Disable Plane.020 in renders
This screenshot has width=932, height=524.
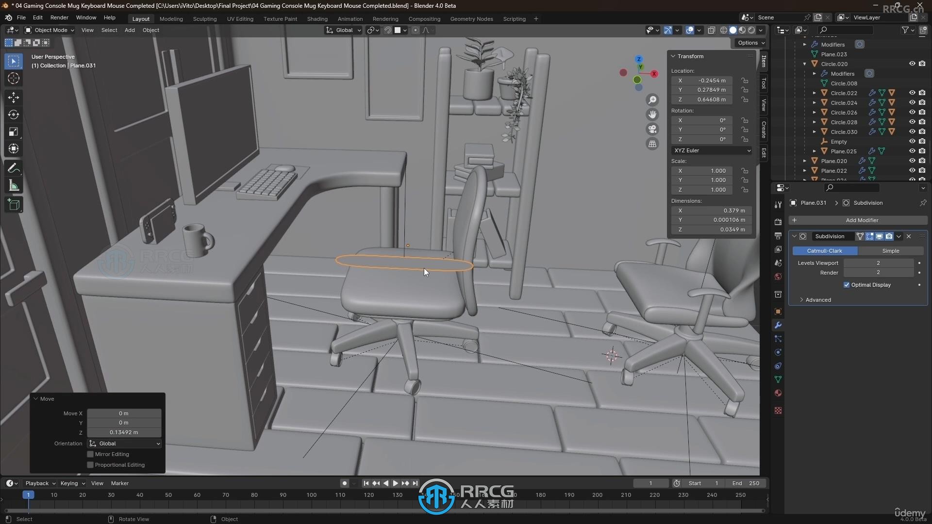point(922,161)
